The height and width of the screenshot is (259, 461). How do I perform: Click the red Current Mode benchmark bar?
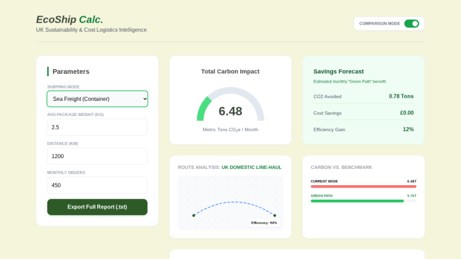click(363, 186)
